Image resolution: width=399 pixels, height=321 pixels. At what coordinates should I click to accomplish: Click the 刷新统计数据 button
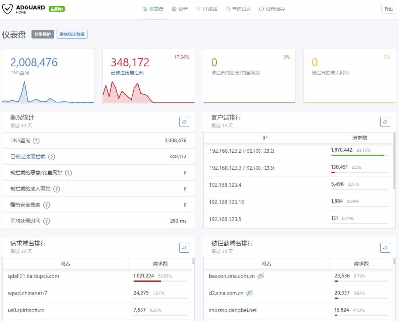[x=72, y=34]
